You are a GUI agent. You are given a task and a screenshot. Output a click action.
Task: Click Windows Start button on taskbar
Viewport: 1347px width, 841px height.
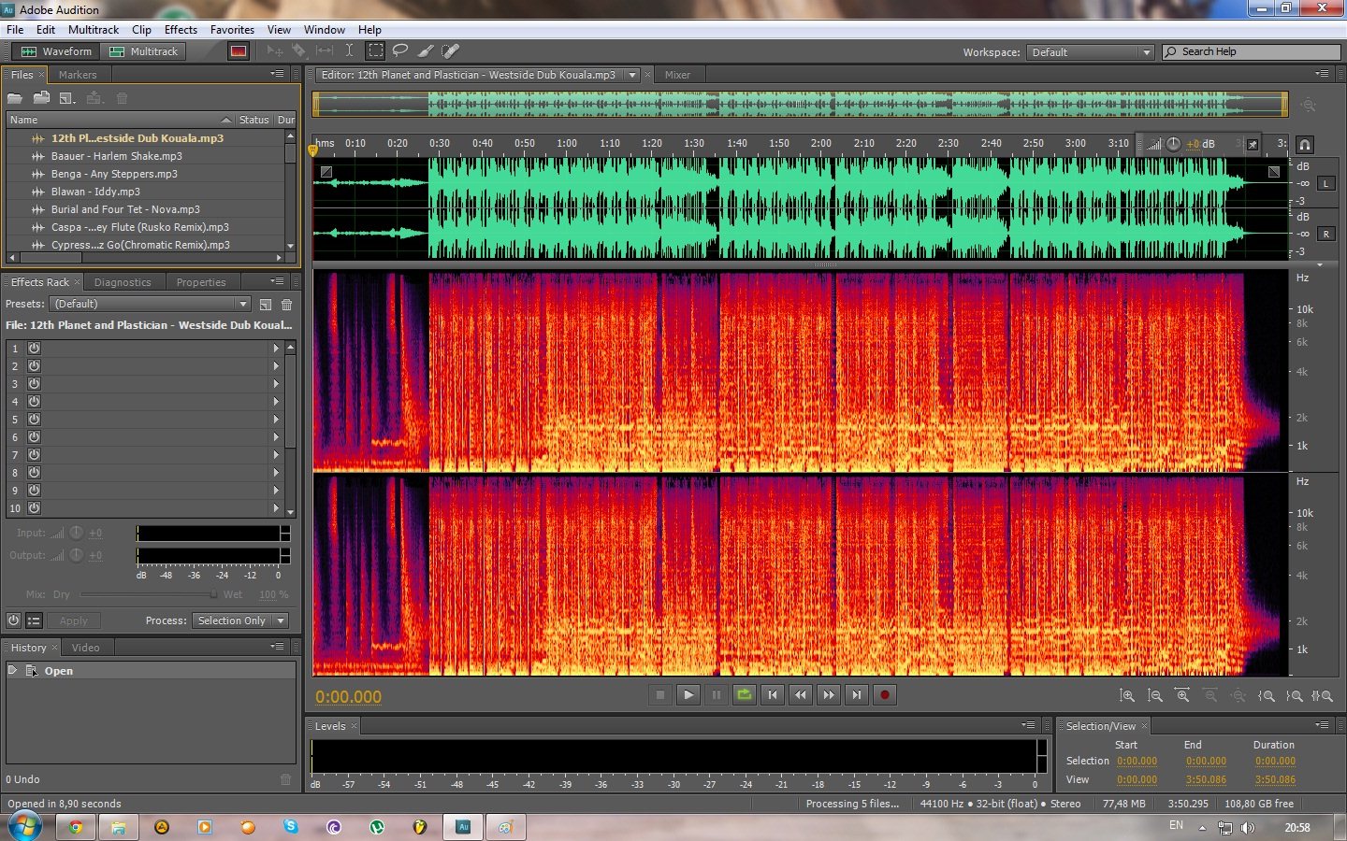24,826
